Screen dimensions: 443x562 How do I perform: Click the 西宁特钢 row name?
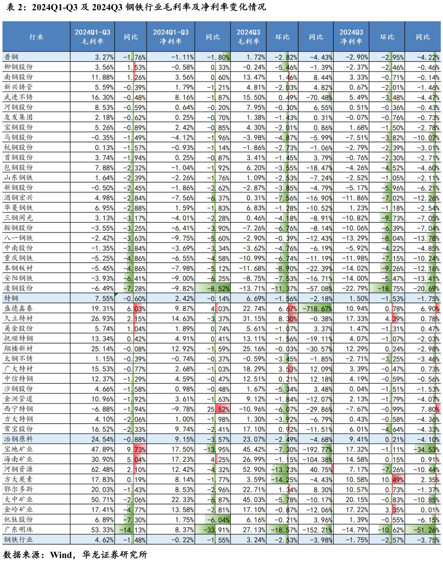18,409
